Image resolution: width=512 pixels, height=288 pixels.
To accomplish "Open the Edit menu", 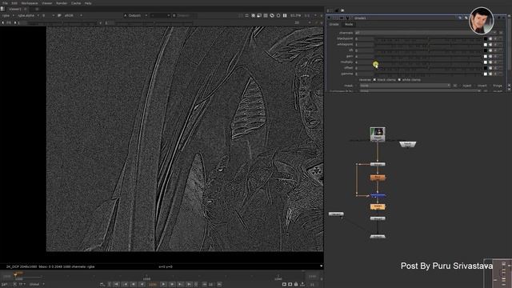I will [x=14, y=3].
